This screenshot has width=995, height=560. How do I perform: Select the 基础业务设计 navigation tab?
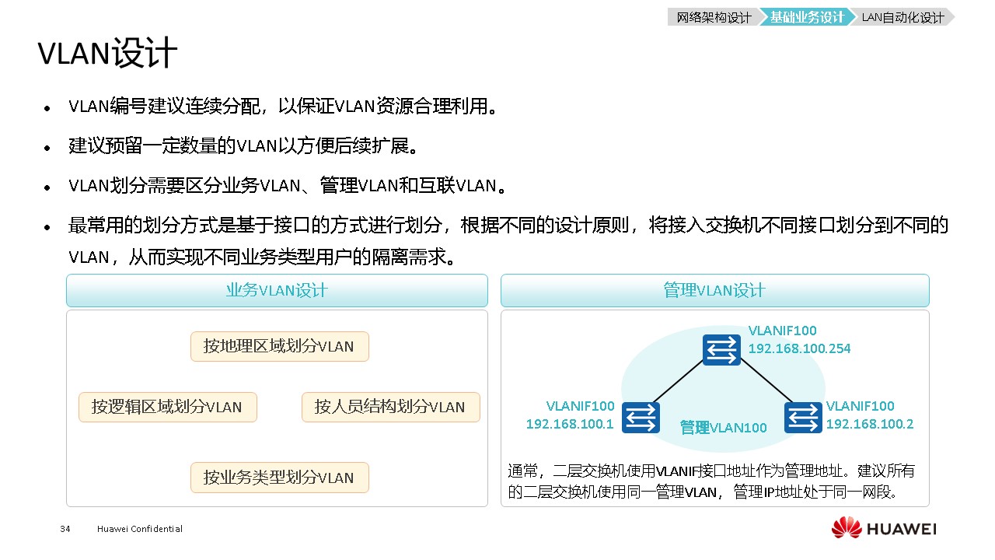click(806, 17)
